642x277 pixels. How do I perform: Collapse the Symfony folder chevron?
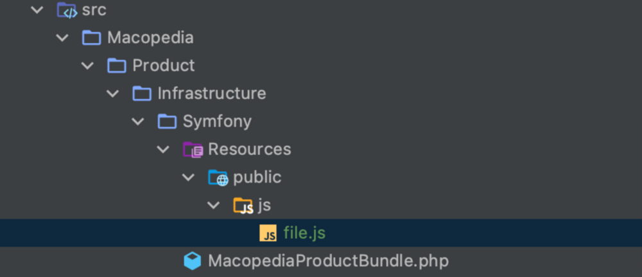click(x=138, y=121)
